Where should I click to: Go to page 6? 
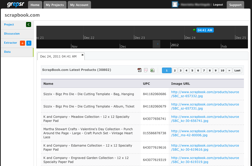point(198,70)
